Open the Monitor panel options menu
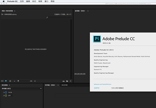Viewport: 156px width, 108px height. (88, 11)
